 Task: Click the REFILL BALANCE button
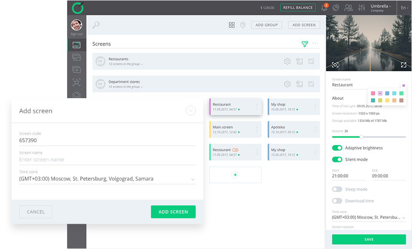[297, 8]
